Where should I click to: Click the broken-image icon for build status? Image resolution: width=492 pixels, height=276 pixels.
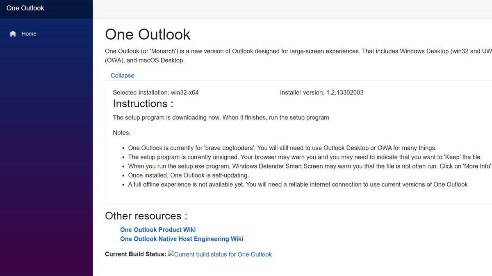coord(170,254)
